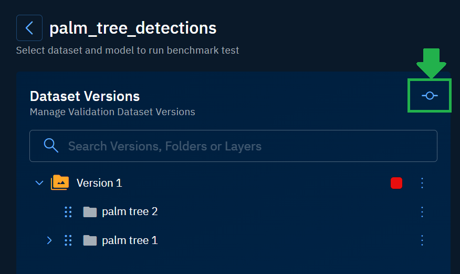The image size is (460, 274).
Task: Click the Version 1 dataset icon
Action: [60, 183]
